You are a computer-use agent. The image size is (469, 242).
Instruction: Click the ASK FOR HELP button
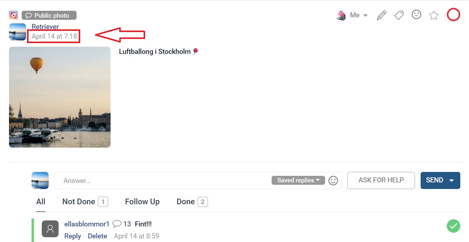(381, 180)
